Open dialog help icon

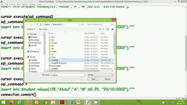pos(112,29)
